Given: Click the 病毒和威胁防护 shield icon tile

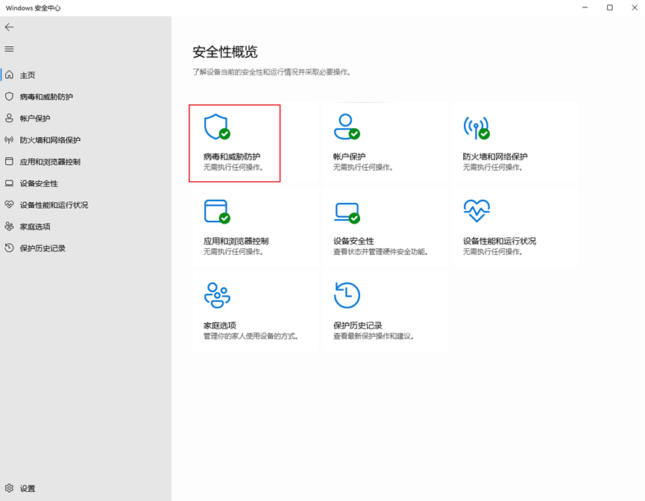Looking at the screenshot, I should click(x=234, y=143).
